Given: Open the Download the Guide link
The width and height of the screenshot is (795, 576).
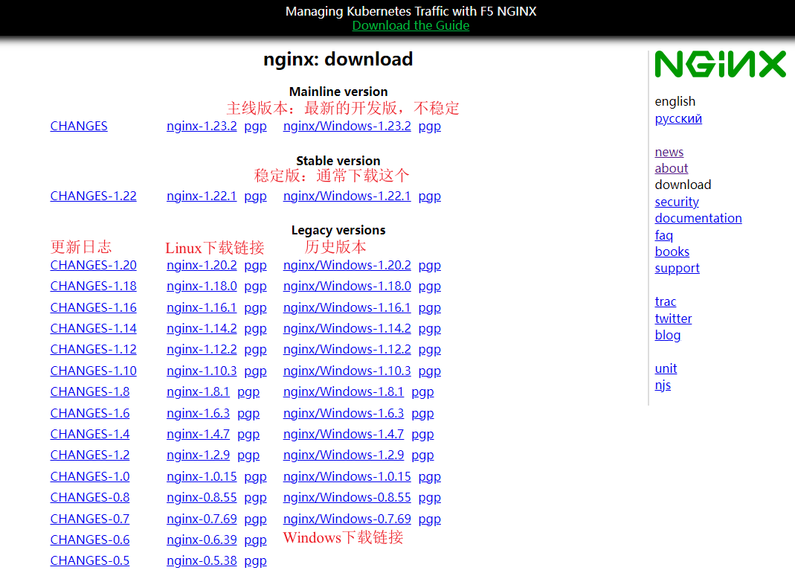Looking at the screenshot, I should [411, 25].
